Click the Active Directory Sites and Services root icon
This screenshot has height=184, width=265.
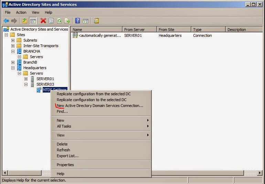coord(6,29)
